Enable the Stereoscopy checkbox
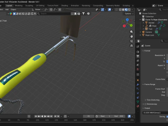Image resolution: width=168 pixels, height=126 pixels. pyautogui.click(x=145, y=104)
